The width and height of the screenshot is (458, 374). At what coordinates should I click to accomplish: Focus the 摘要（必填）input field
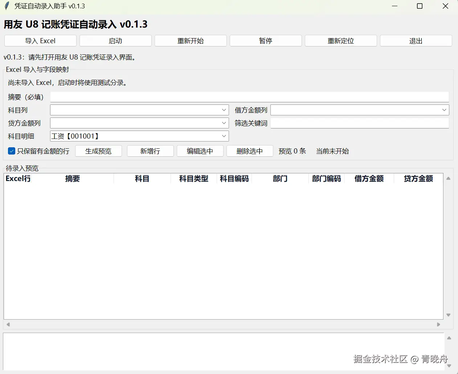(x=249, y=97)
